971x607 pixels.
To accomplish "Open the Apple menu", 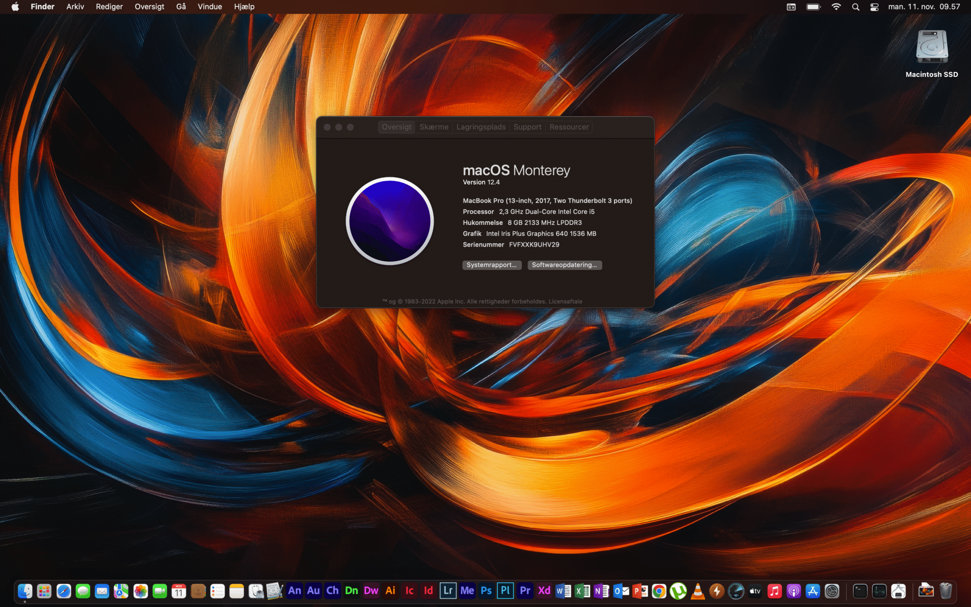I will [15, 7].
